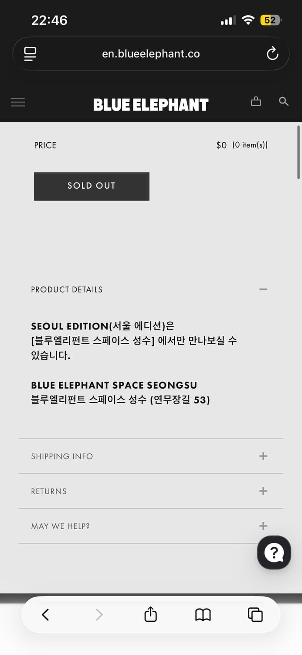
Task: Tap the search magnifier icon
Action: click(x=284, y=102)
